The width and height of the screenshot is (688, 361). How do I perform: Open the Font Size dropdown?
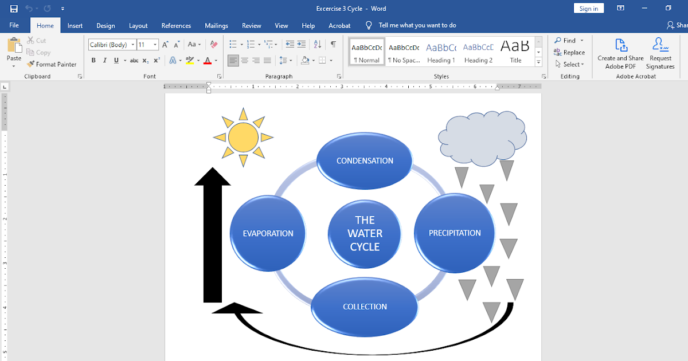click(154, 44)
